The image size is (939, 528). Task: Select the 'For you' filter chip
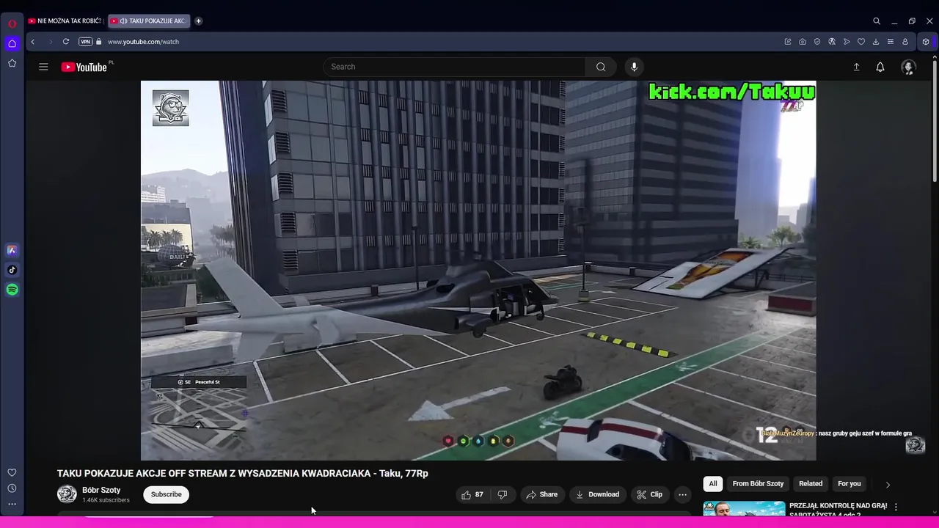[850, 483]
